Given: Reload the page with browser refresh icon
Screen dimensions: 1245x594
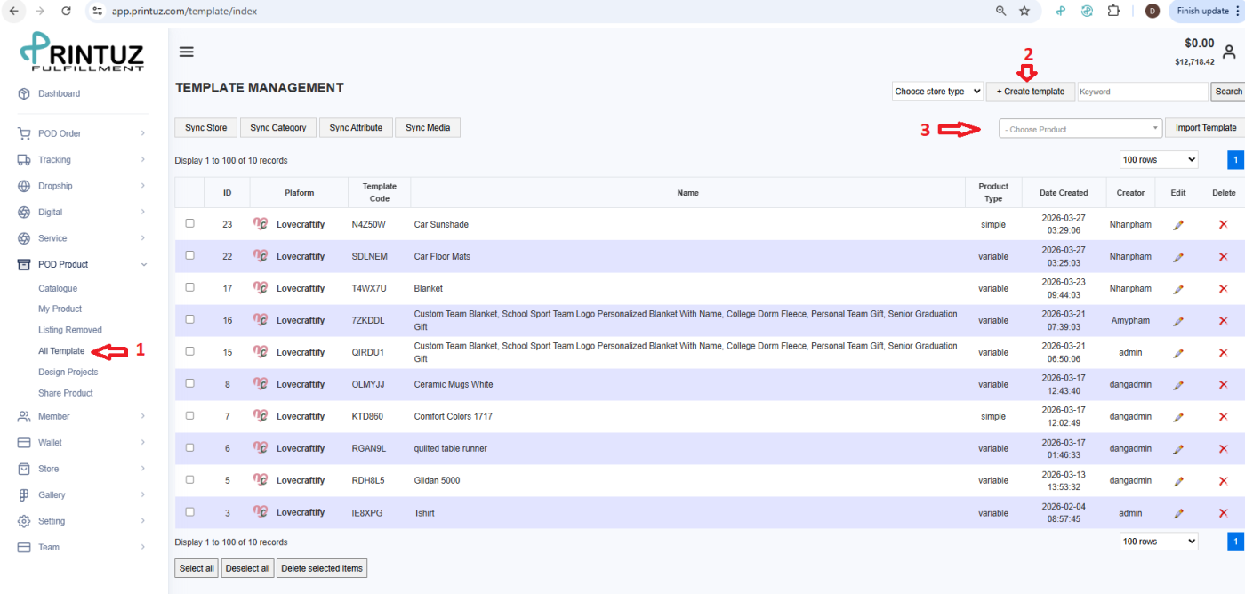Looking at the screenshot, I should tap(66, 11).
